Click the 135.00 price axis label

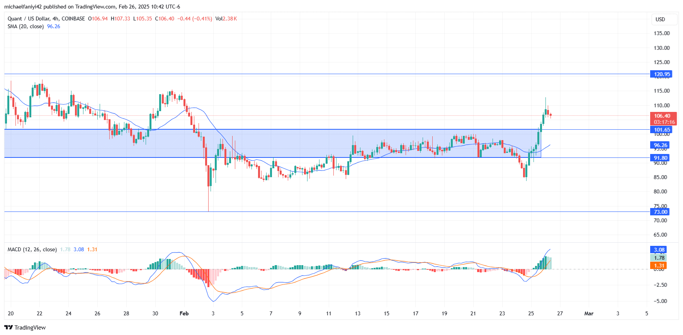[662, 33]
